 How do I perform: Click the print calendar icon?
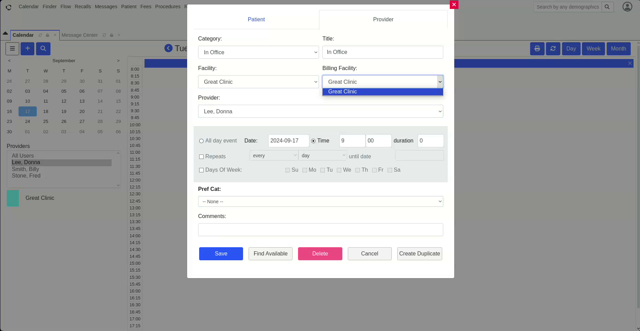point(537,49)
